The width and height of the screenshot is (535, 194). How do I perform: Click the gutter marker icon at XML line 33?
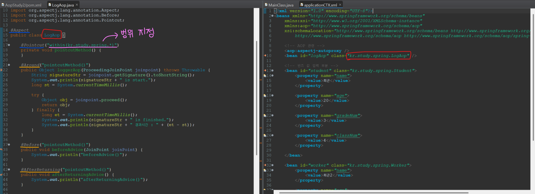[265, 170]
